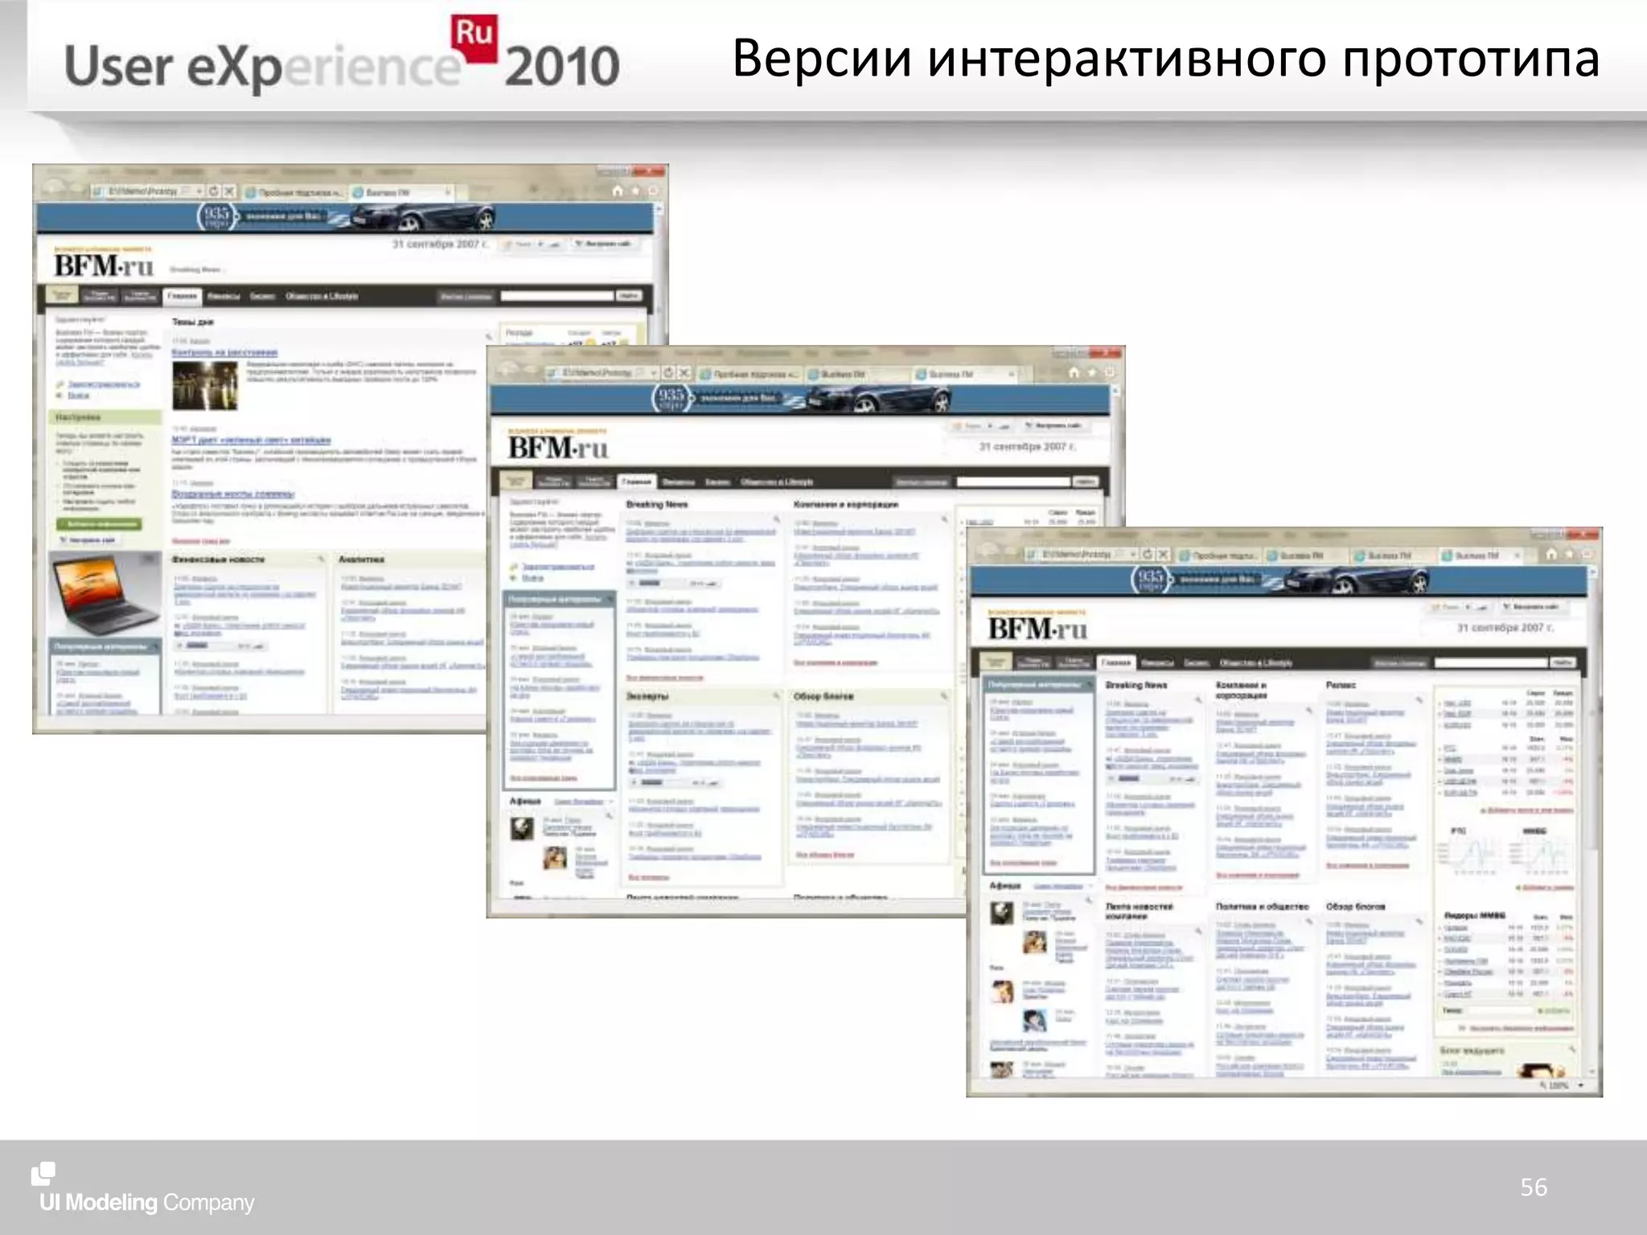Click the Тикер input field in the front window
Viewport: 1647px width, 1235px height.
pyautogui.click(x=1499, y=1011)
